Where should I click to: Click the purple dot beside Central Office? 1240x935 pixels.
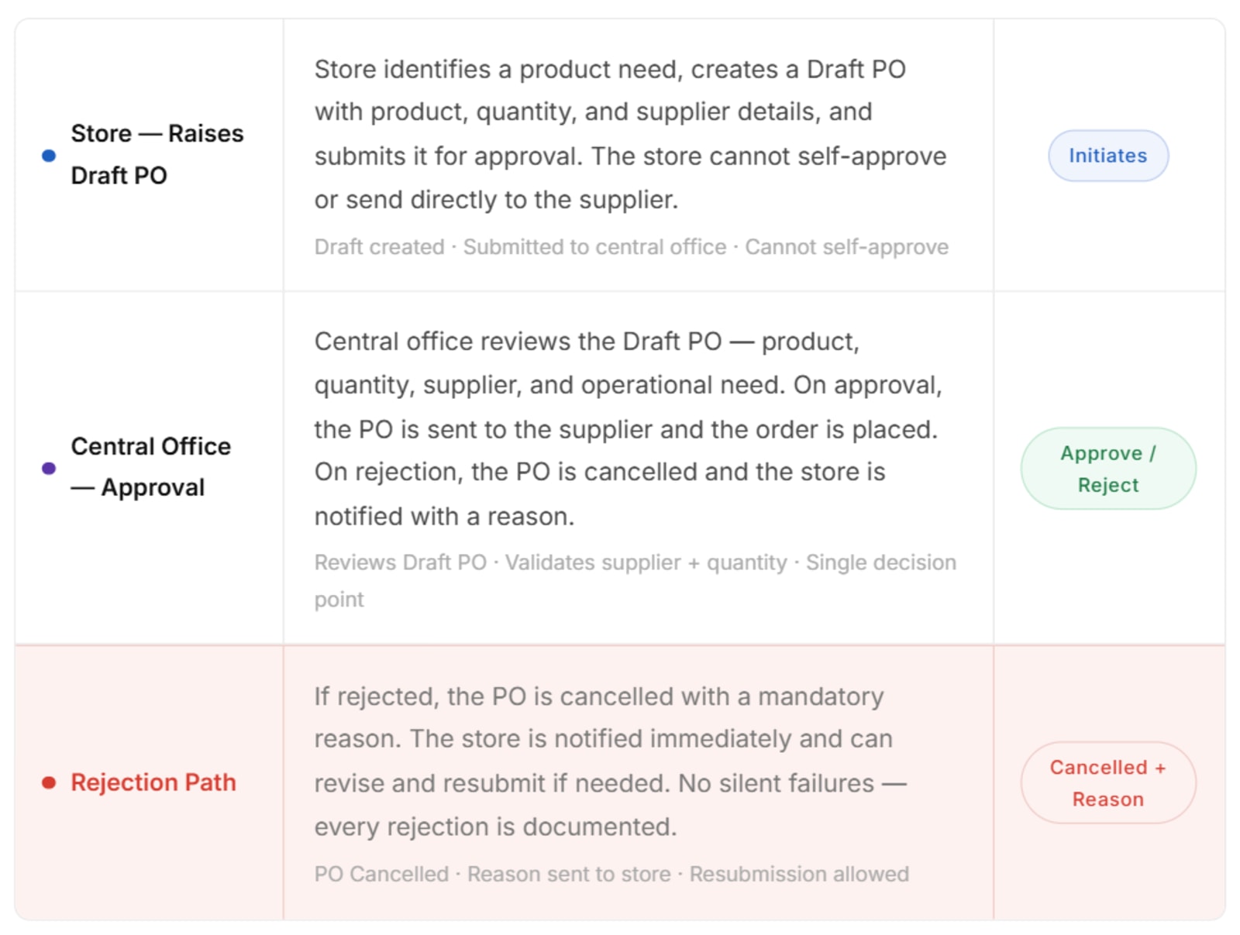pos(49,468)
